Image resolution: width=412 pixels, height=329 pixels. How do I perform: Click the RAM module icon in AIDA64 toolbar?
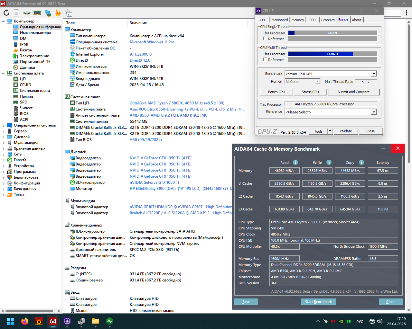coord(37,13)
